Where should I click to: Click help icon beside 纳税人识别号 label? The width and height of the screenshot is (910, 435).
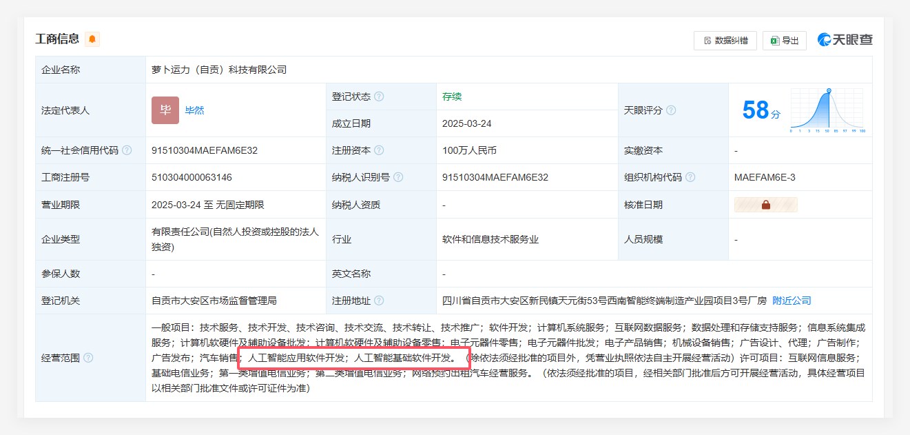click(x=398, y=177)
